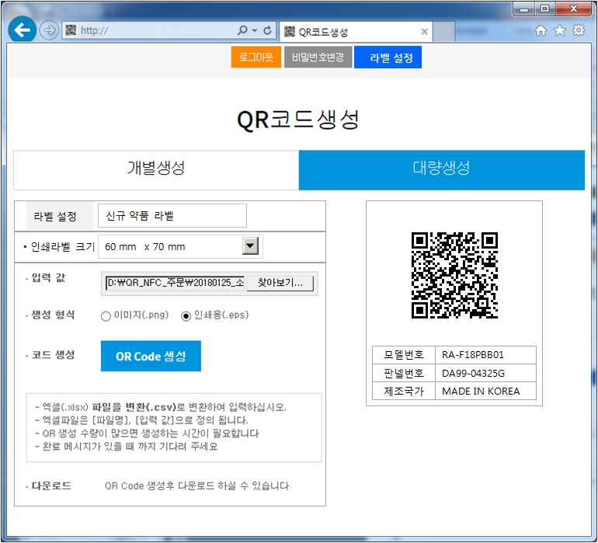
Task: Click the RA-F18PBB01 model number cell
Action: [485, 355]
